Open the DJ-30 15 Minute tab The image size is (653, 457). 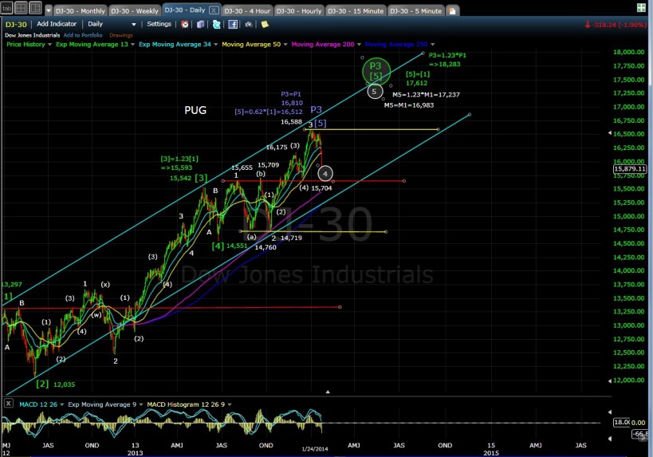click(x=356, y=11)
